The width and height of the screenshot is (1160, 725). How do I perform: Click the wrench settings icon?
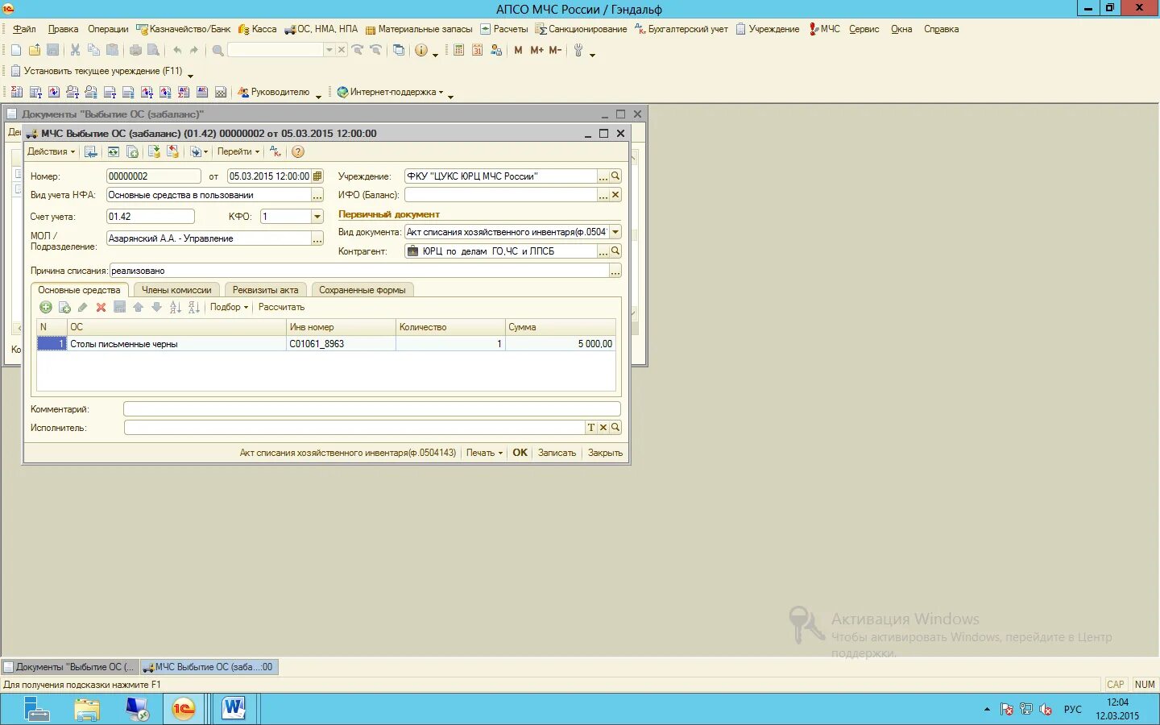pyautogui.click(x=578, y=50)
